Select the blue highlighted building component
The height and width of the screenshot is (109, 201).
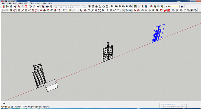tap(158, 33)
